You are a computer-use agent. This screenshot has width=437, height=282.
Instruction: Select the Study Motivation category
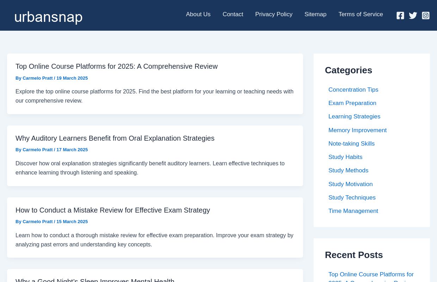(350, 184)
